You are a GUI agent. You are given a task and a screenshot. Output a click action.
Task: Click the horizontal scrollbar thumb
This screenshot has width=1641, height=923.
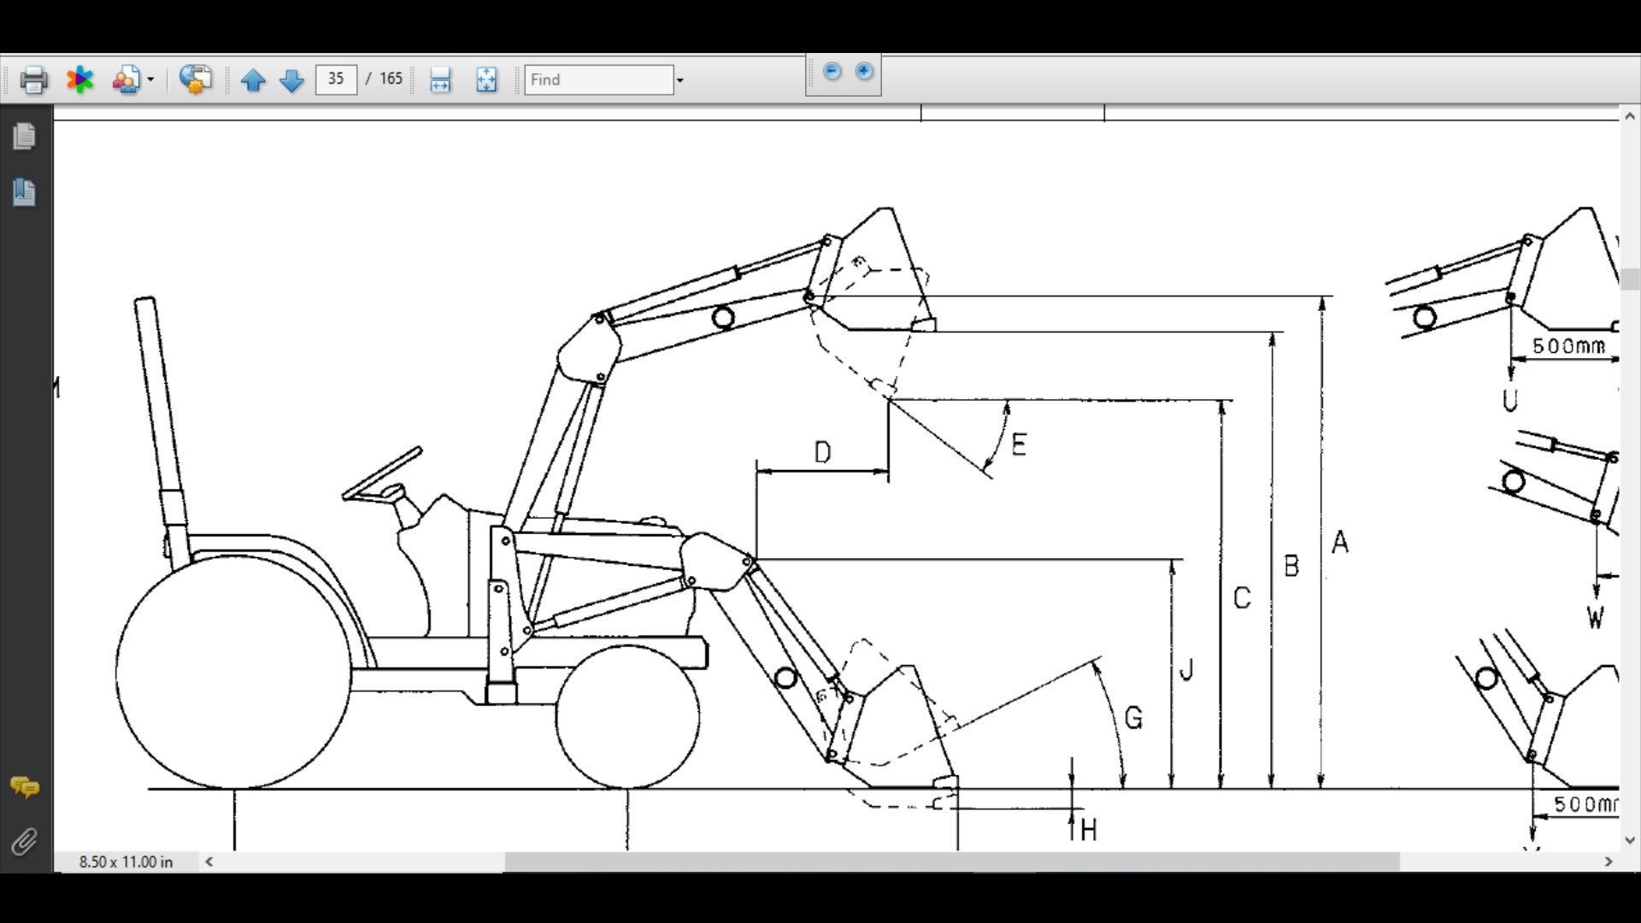pos(951,861)
